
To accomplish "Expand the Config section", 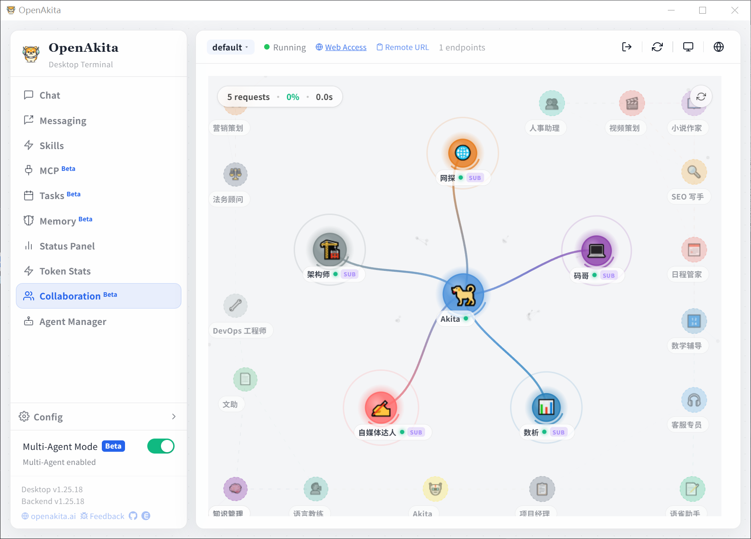I will (99, 417).
